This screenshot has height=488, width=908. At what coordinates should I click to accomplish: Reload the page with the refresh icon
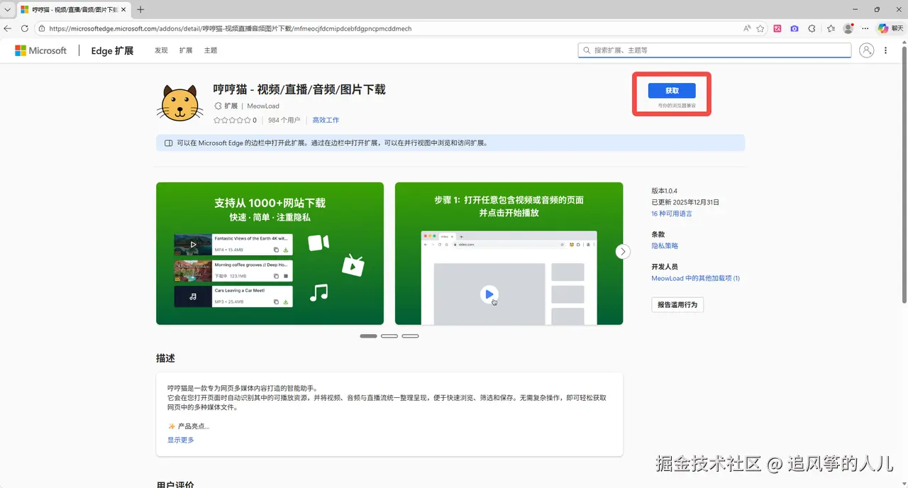coord(25,28)
